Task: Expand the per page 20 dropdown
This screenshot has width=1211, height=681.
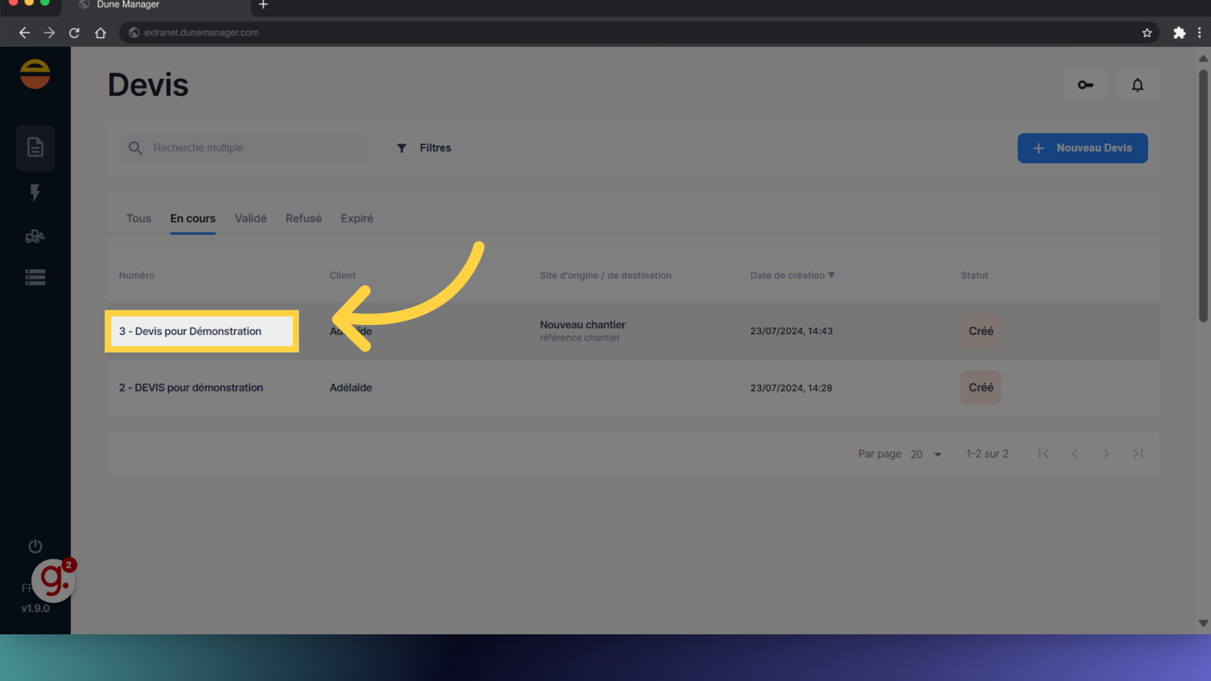Action: coord(927,454)
